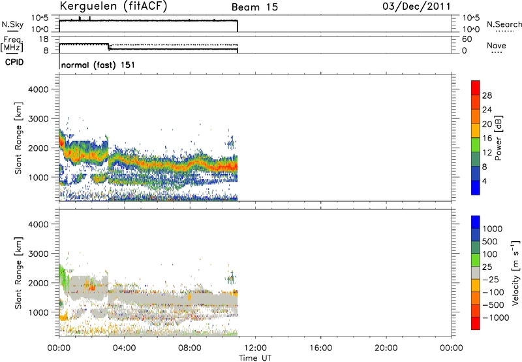Viewport: 522px width, 362px height.
Task: Select the 500 label on velocity colorbar
Action: 490,242
